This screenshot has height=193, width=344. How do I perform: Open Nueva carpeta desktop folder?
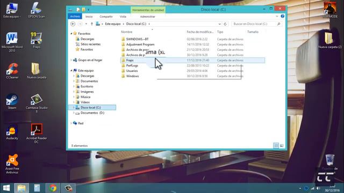37,71
